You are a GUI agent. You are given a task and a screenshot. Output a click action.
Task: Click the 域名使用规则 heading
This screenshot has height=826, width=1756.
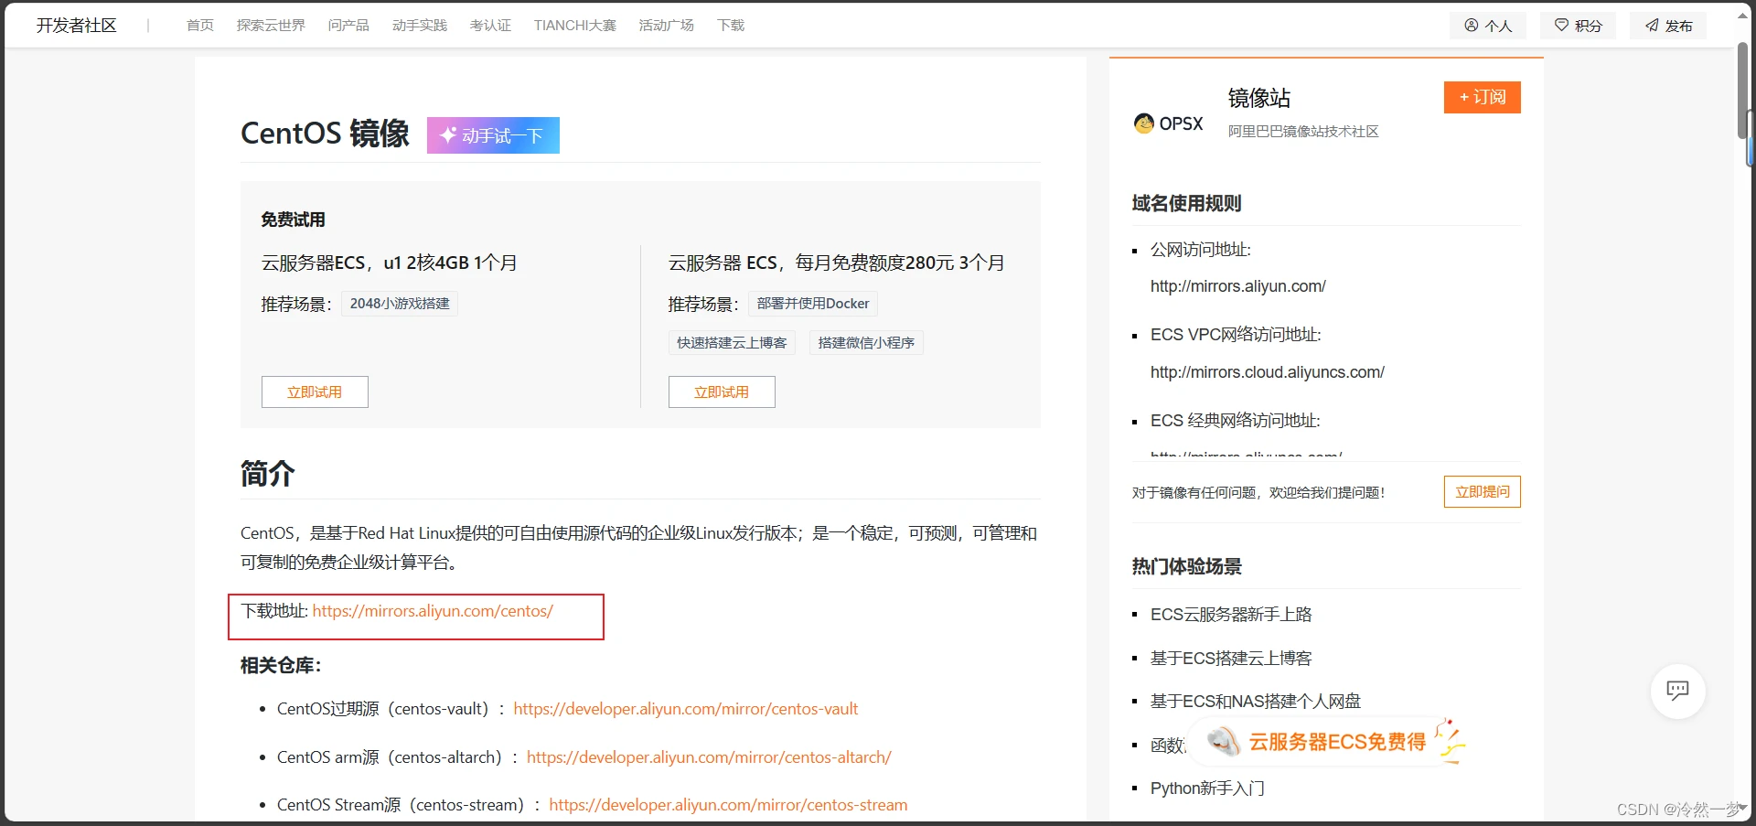point(1187,203)
